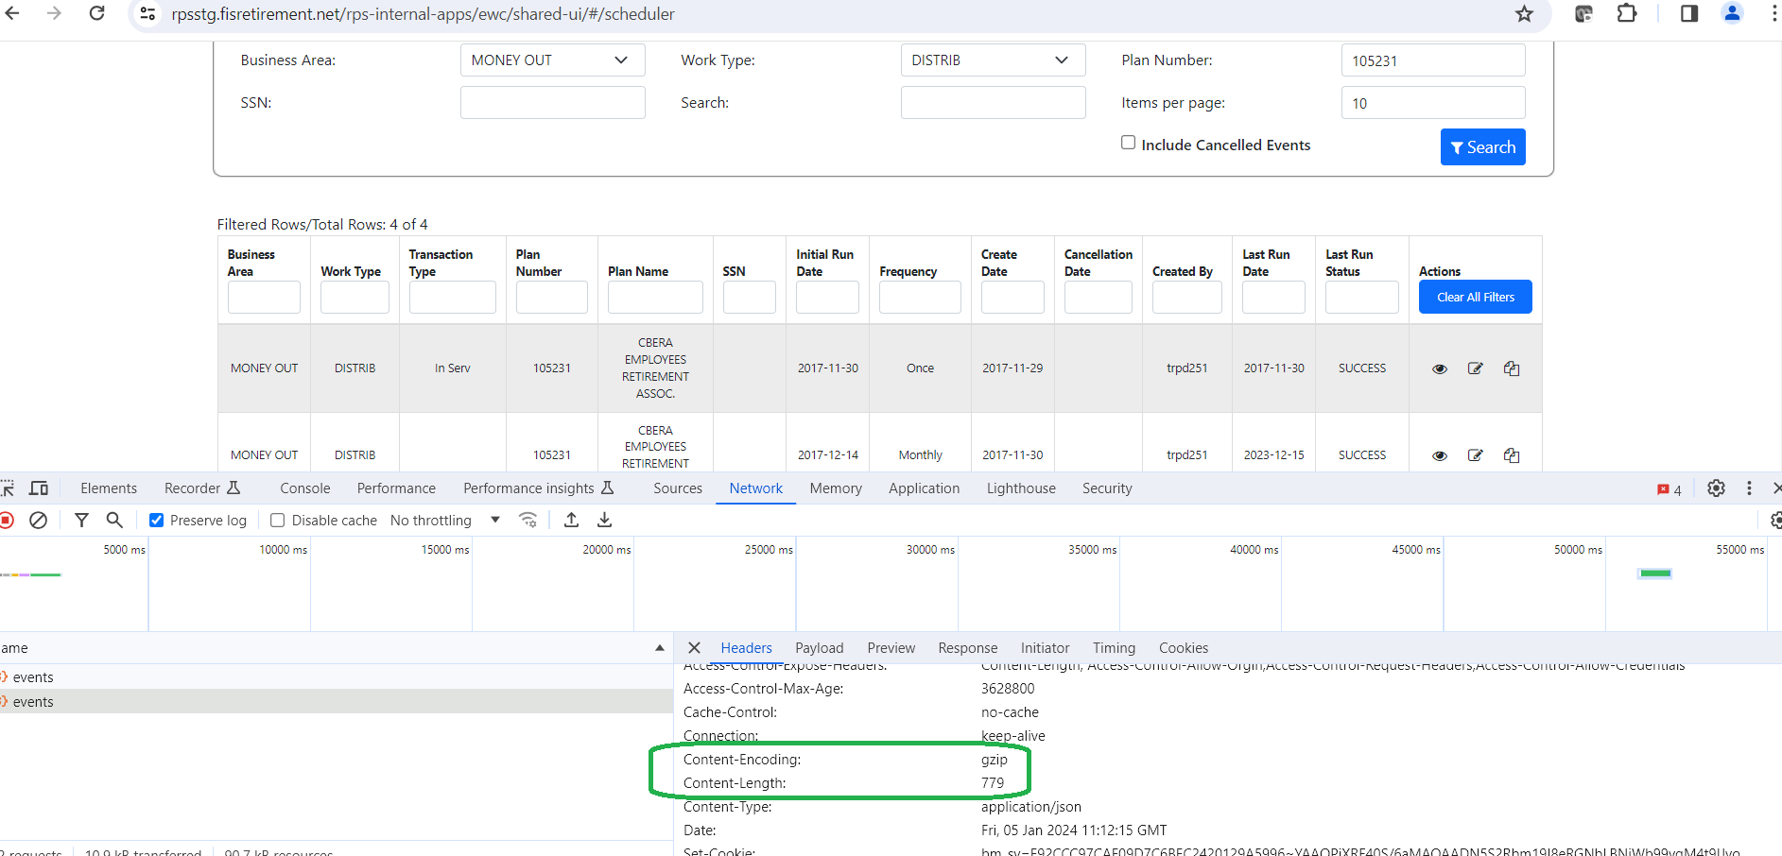Clear the network log
This screenshot has width=1782, height=856.
pos(38,520)
